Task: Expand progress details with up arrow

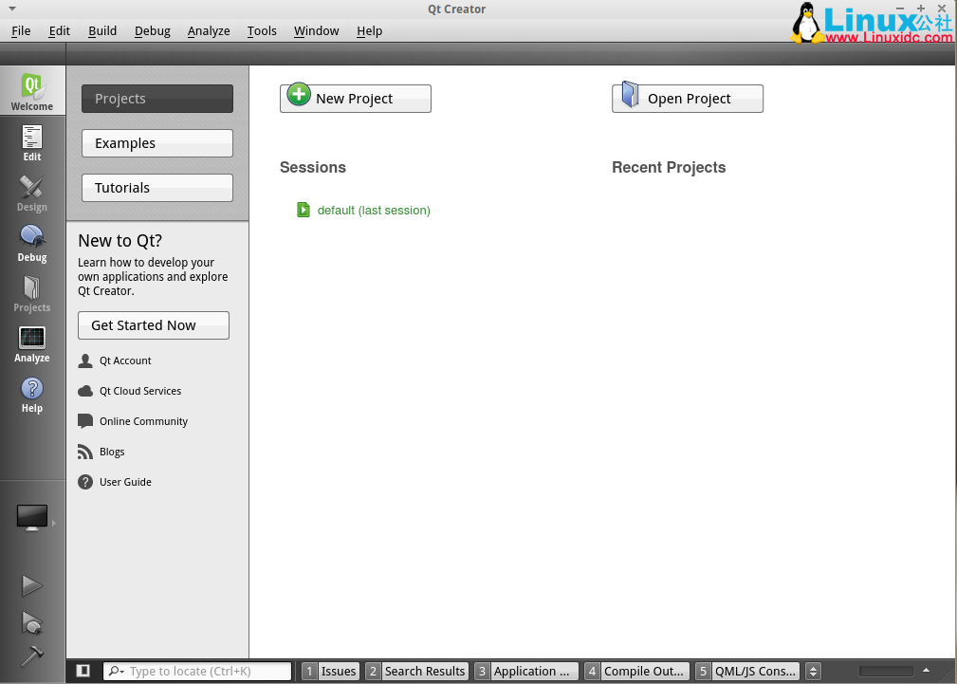Action: pos(926,671)
